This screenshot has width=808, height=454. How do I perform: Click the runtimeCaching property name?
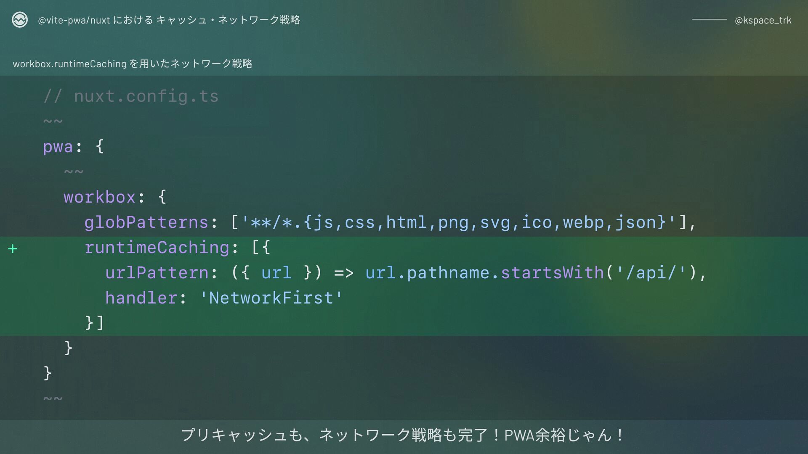157,248
